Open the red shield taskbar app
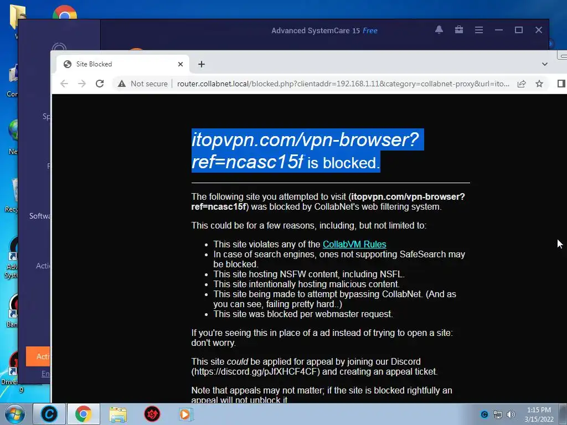This screenshot has width=567, height=425. click(152, 414)
